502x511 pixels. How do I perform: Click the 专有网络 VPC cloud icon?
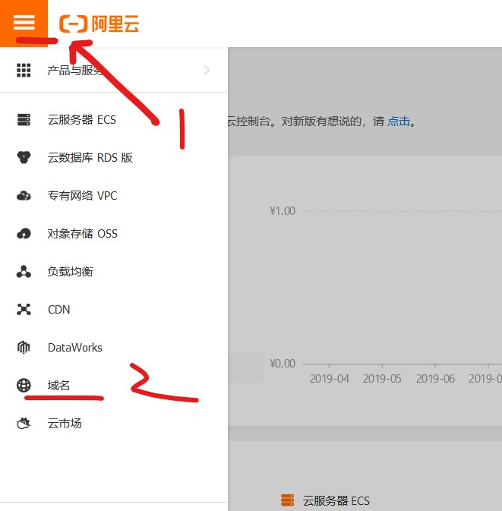coord(24,196)
